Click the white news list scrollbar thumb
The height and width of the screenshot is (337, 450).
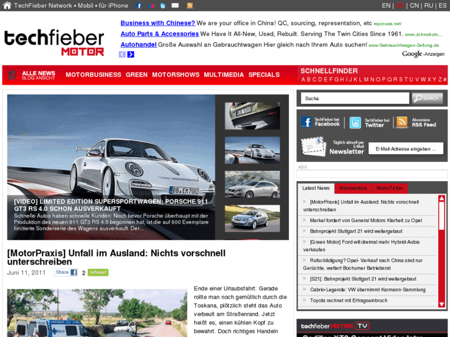[x=442, y=216]
